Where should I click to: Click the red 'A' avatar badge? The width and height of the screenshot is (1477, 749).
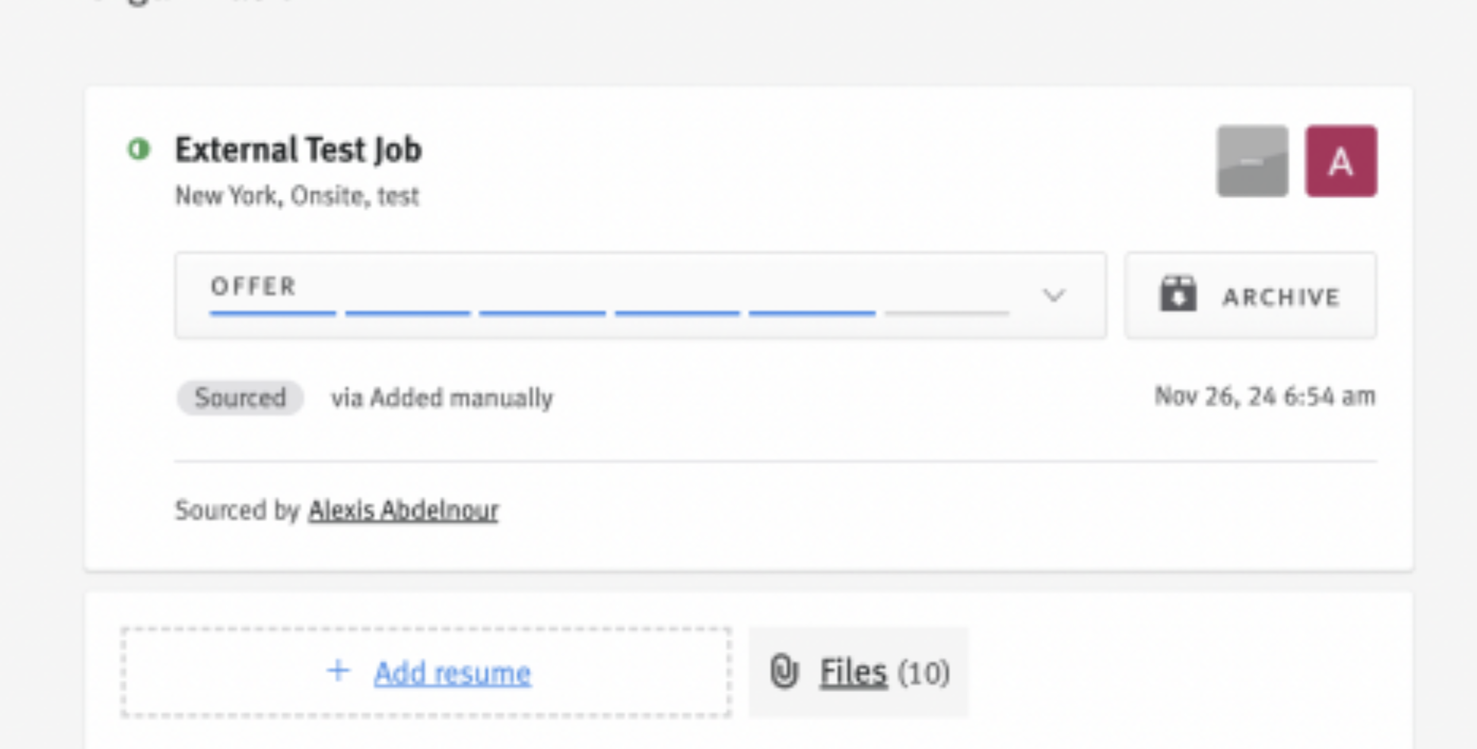click(x=1341, y=161)
